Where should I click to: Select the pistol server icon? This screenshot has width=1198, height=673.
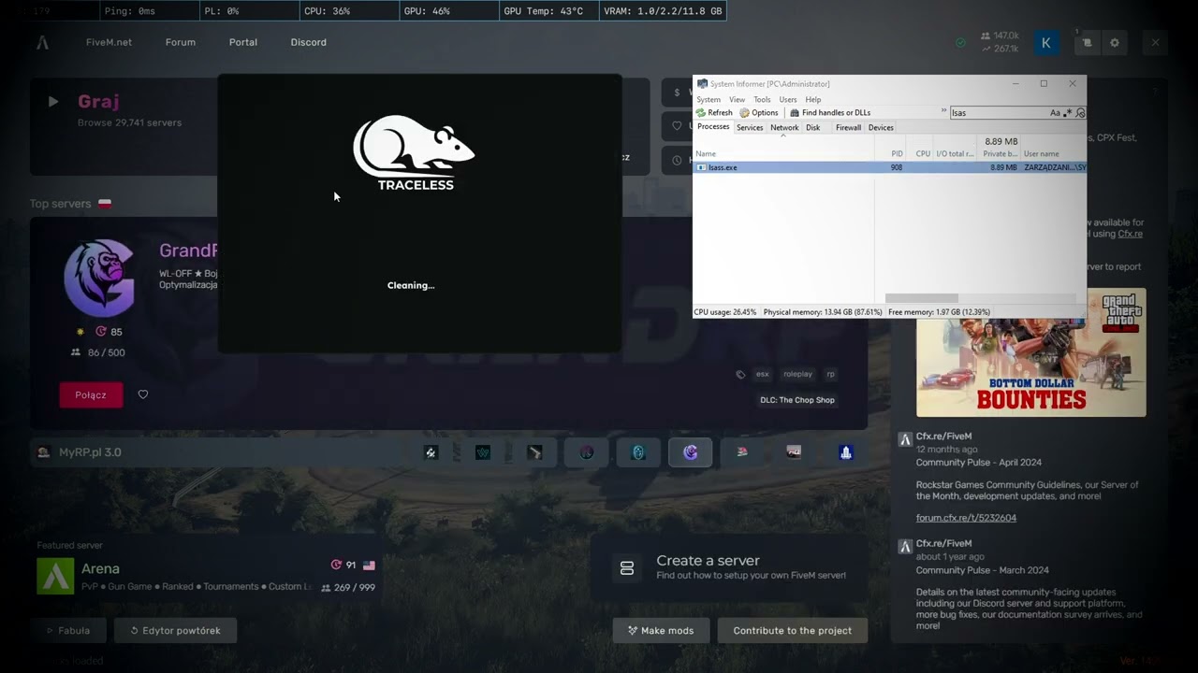pyautogui.click(x=534, y=452)
